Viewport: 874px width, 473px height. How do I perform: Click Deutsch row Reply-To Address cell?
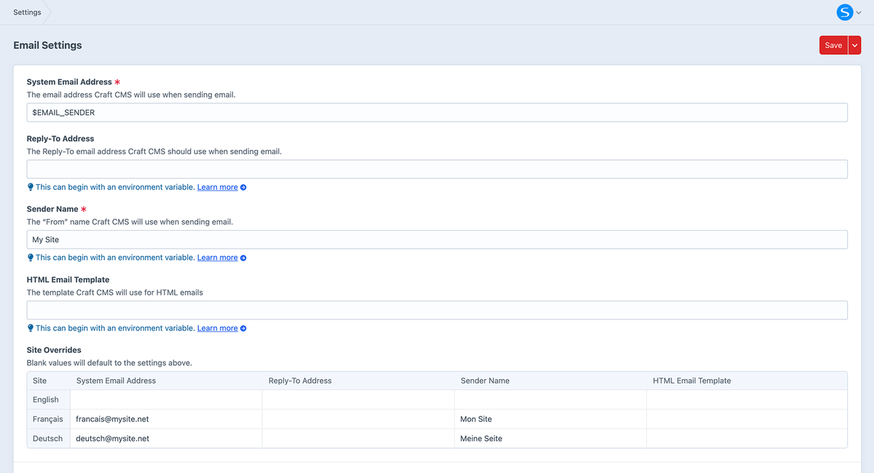point(358,439)
